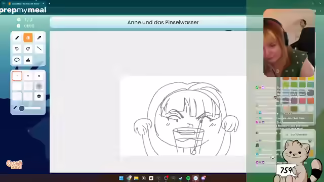Screen dimensions: 324x182
Task: Select the eyedropper color picker tool
Action: click(x=39, y=38)
